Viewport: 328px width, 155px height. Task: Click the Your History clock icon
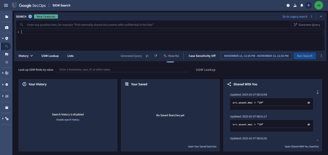[24, 84]
